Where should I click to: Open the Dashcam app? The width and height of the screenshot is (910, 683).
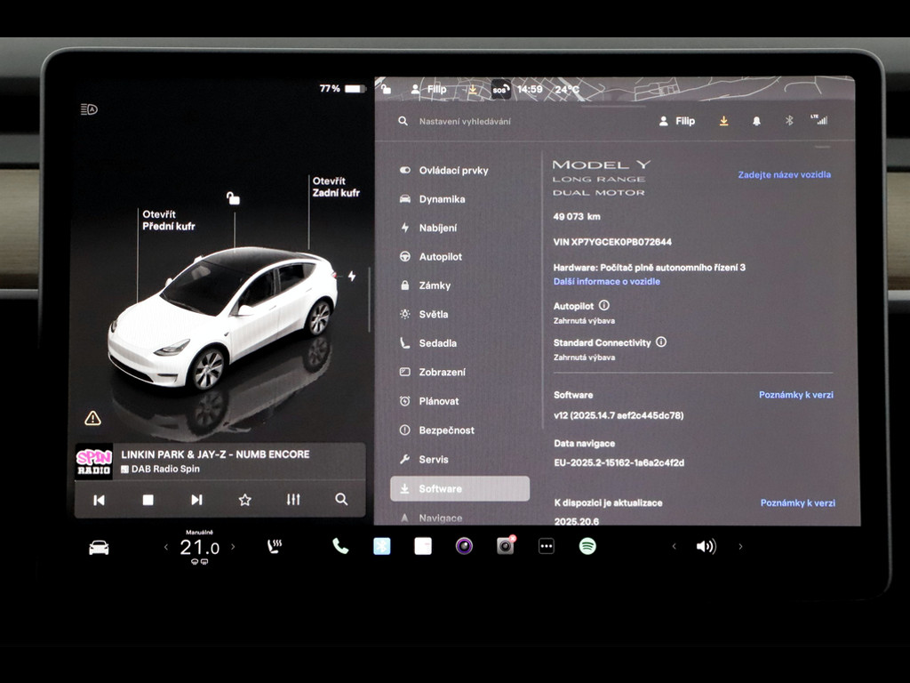click(x=506, y=545)
